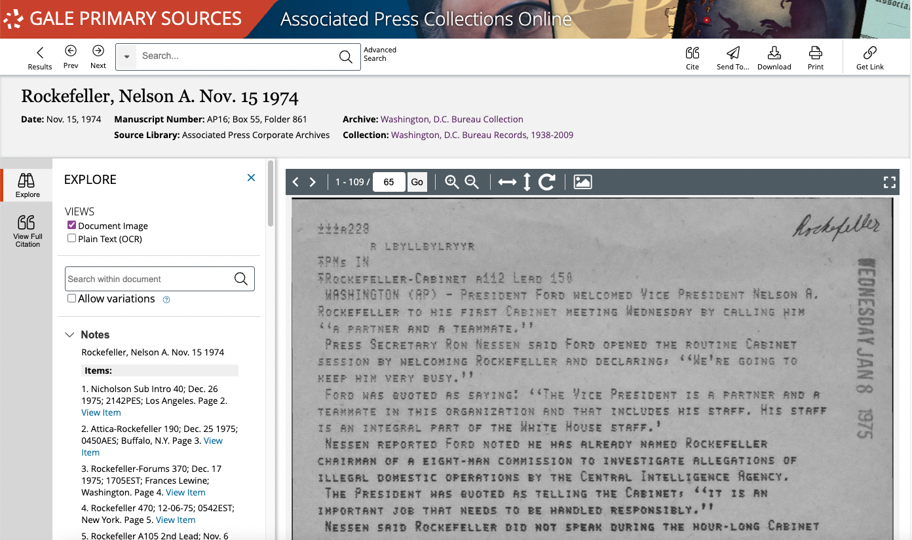
Task: Open the image adjustment tool
Action: (582, 182)
